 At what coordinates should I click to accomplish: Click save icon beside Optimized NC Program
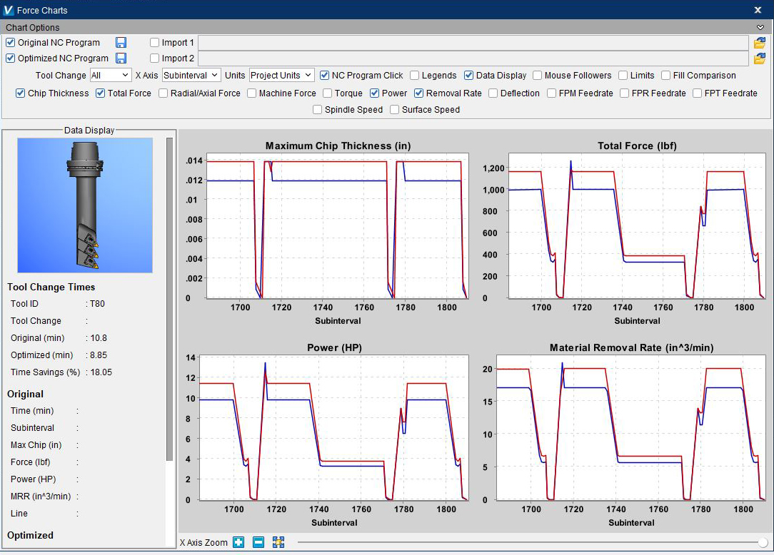pos(121,58)
